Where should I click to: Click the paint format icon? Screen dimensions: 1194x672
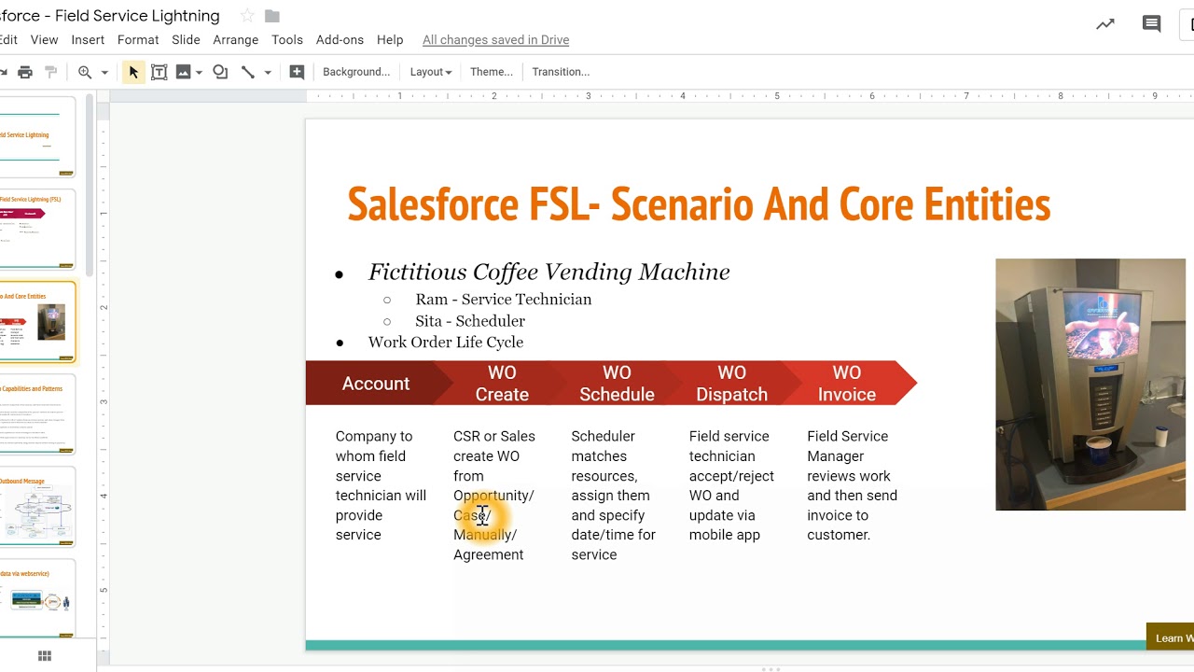tap(51, 72)
